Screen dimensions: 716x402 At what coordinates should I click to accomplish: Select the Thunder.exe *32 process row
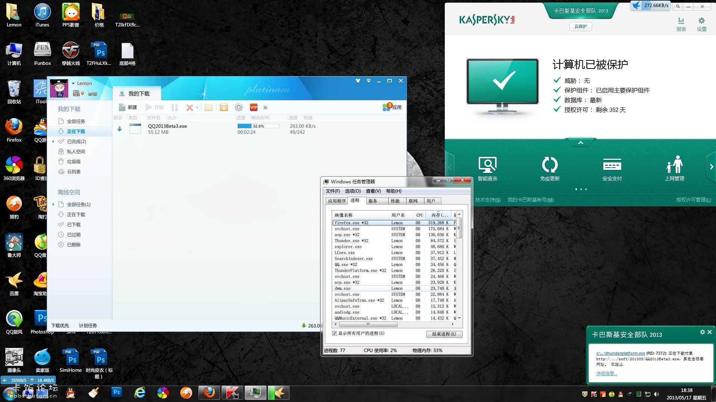(394, 241)
